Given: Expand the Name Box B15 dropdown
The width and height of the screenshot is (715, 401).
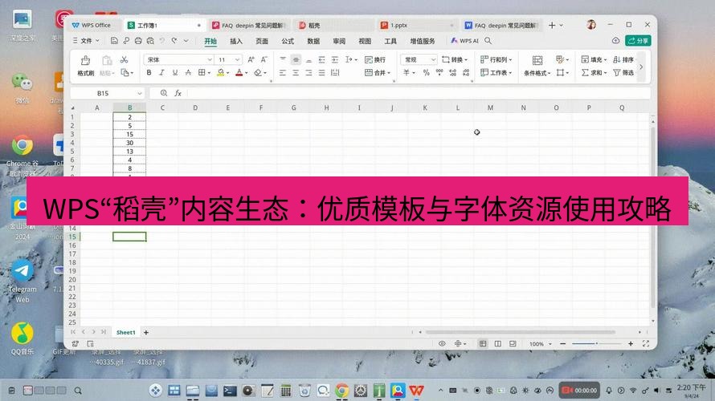Looking at the screenshot, I should [140, 93].
